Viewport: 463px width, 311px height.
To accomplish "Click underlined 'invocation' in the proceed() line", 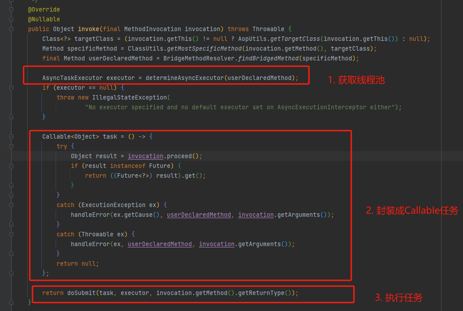I will [146, 156].
